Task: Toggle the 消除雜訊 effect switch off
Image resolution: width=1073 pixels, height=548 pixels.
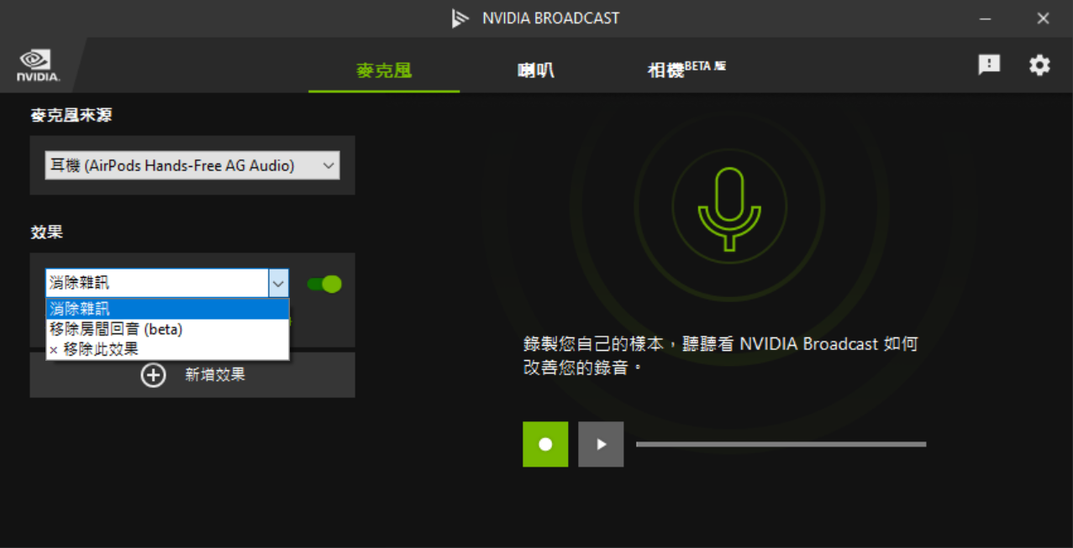Action: 324,284
